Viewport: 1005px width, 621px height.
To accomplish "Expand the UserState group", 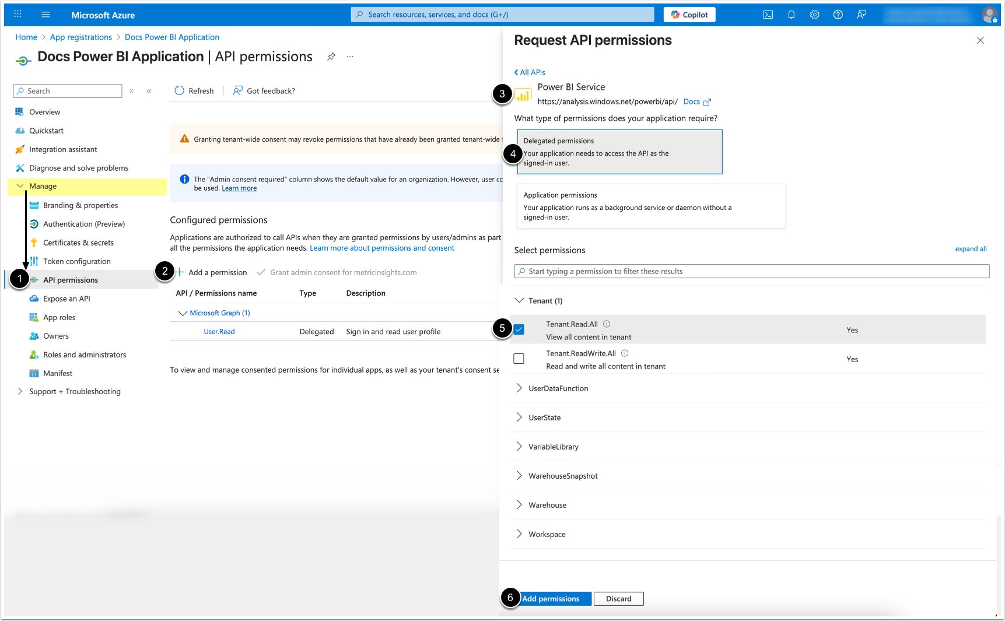I will tap(519, 417).
